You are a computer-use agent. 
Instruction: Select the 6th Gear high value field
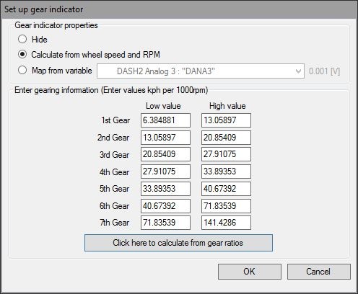pos(226,206)
